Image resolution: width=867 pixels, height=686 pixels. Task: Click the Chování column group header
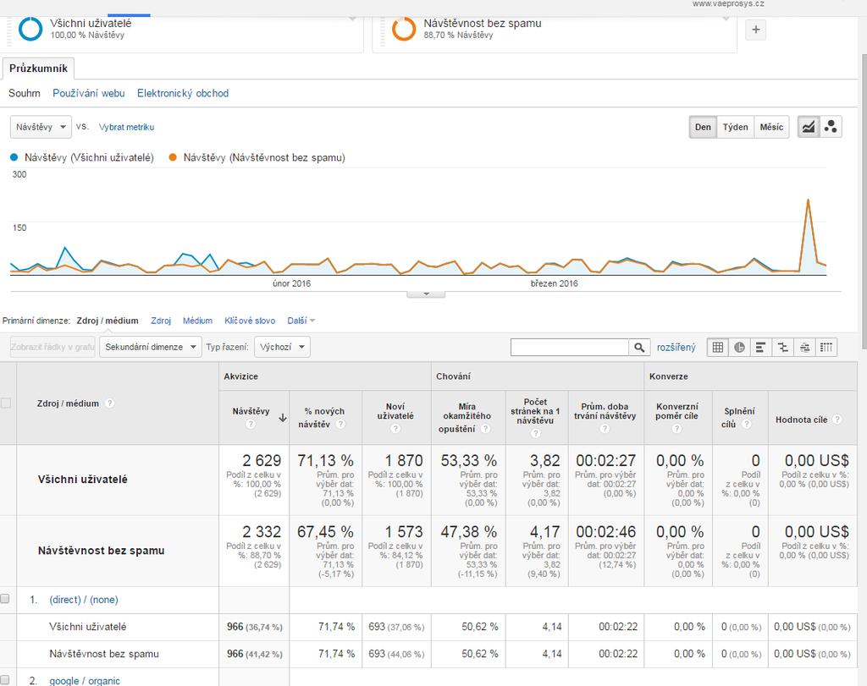[453, 376]
